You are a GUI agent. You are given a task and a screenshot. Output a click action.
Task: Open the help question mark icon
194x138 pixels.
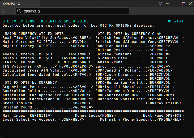coord(161,4)
